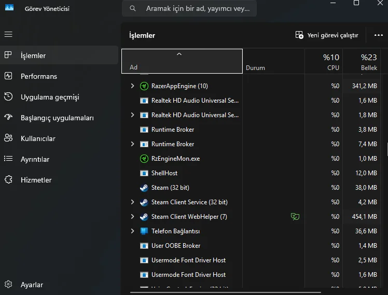
Task: Click the process search input field
Action: point(197,9)
